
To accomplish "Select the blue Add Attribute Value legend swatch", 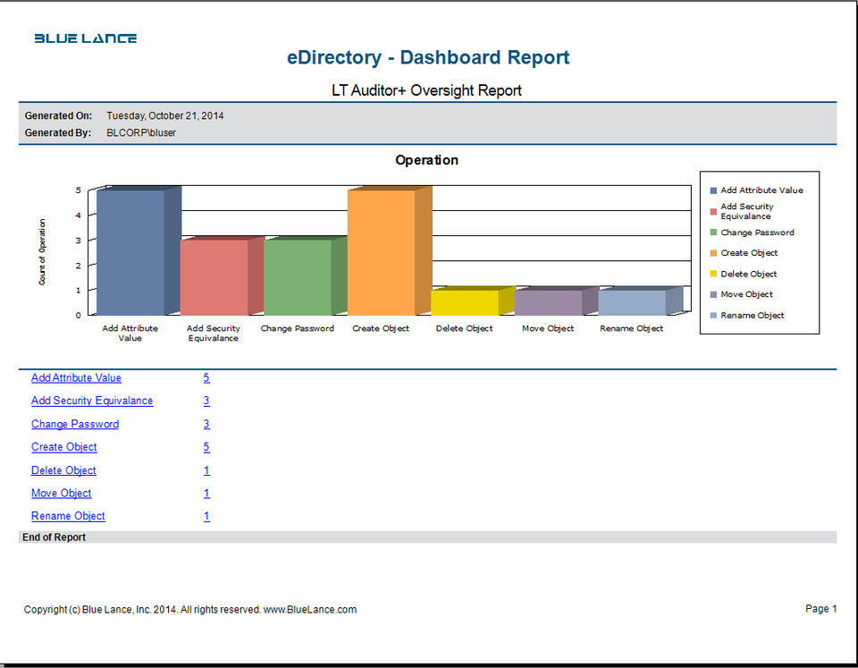I will tap(713, 190).
